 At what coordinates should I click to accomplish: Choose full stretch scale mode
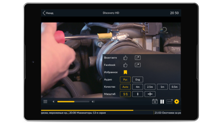click(x=150, y=94)
